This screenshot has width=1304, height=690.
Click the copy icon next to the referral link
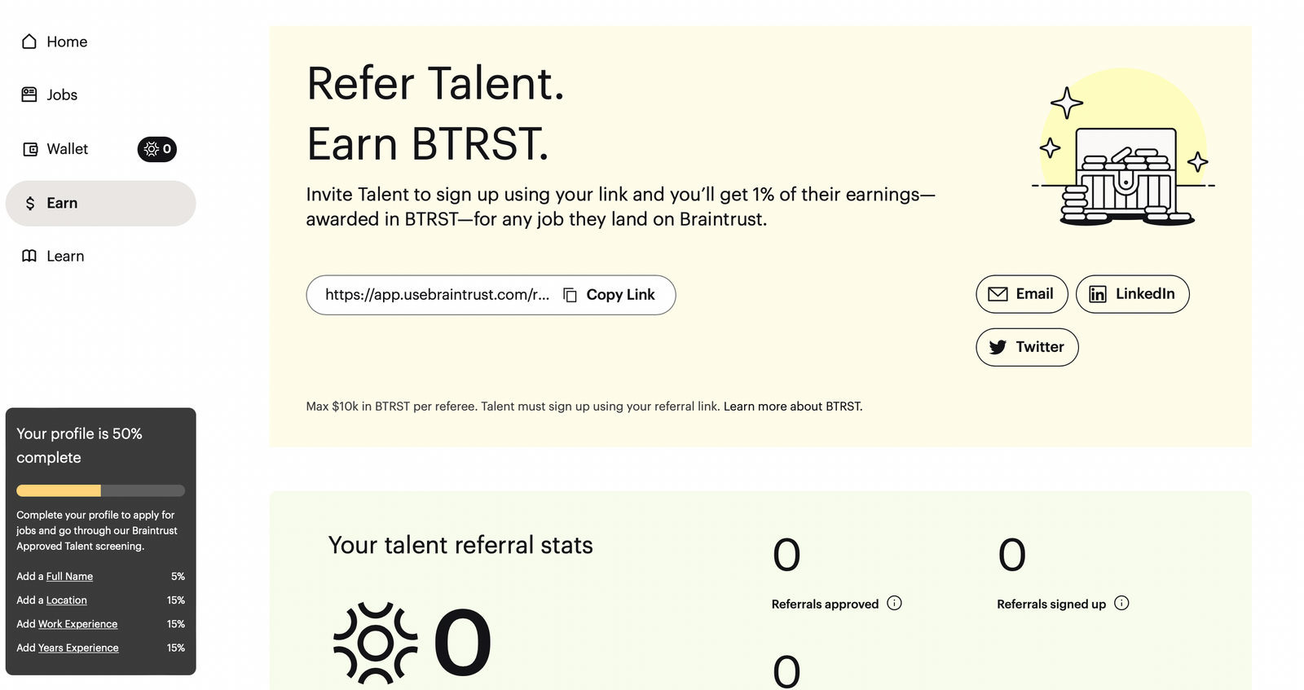[569, 294]
